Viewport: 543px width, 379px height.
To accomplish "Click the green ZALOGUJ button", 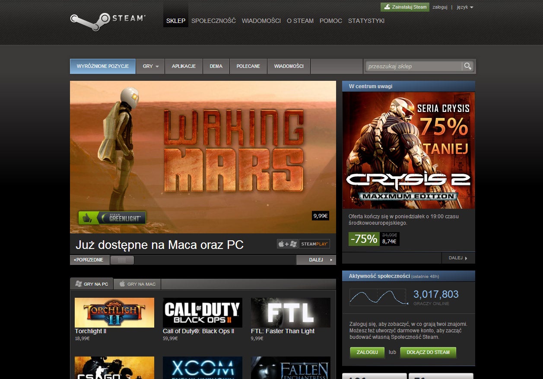I will (x=367, y=352).
